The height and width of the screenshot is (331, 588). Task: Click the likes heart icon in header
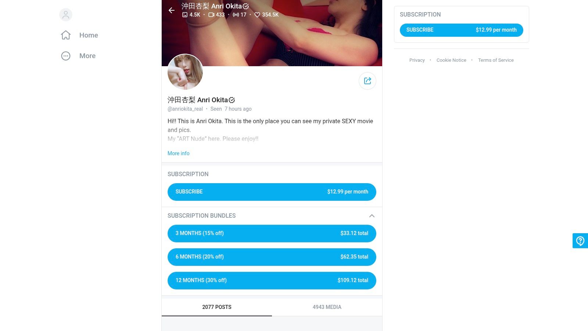(x=257, y=15)
